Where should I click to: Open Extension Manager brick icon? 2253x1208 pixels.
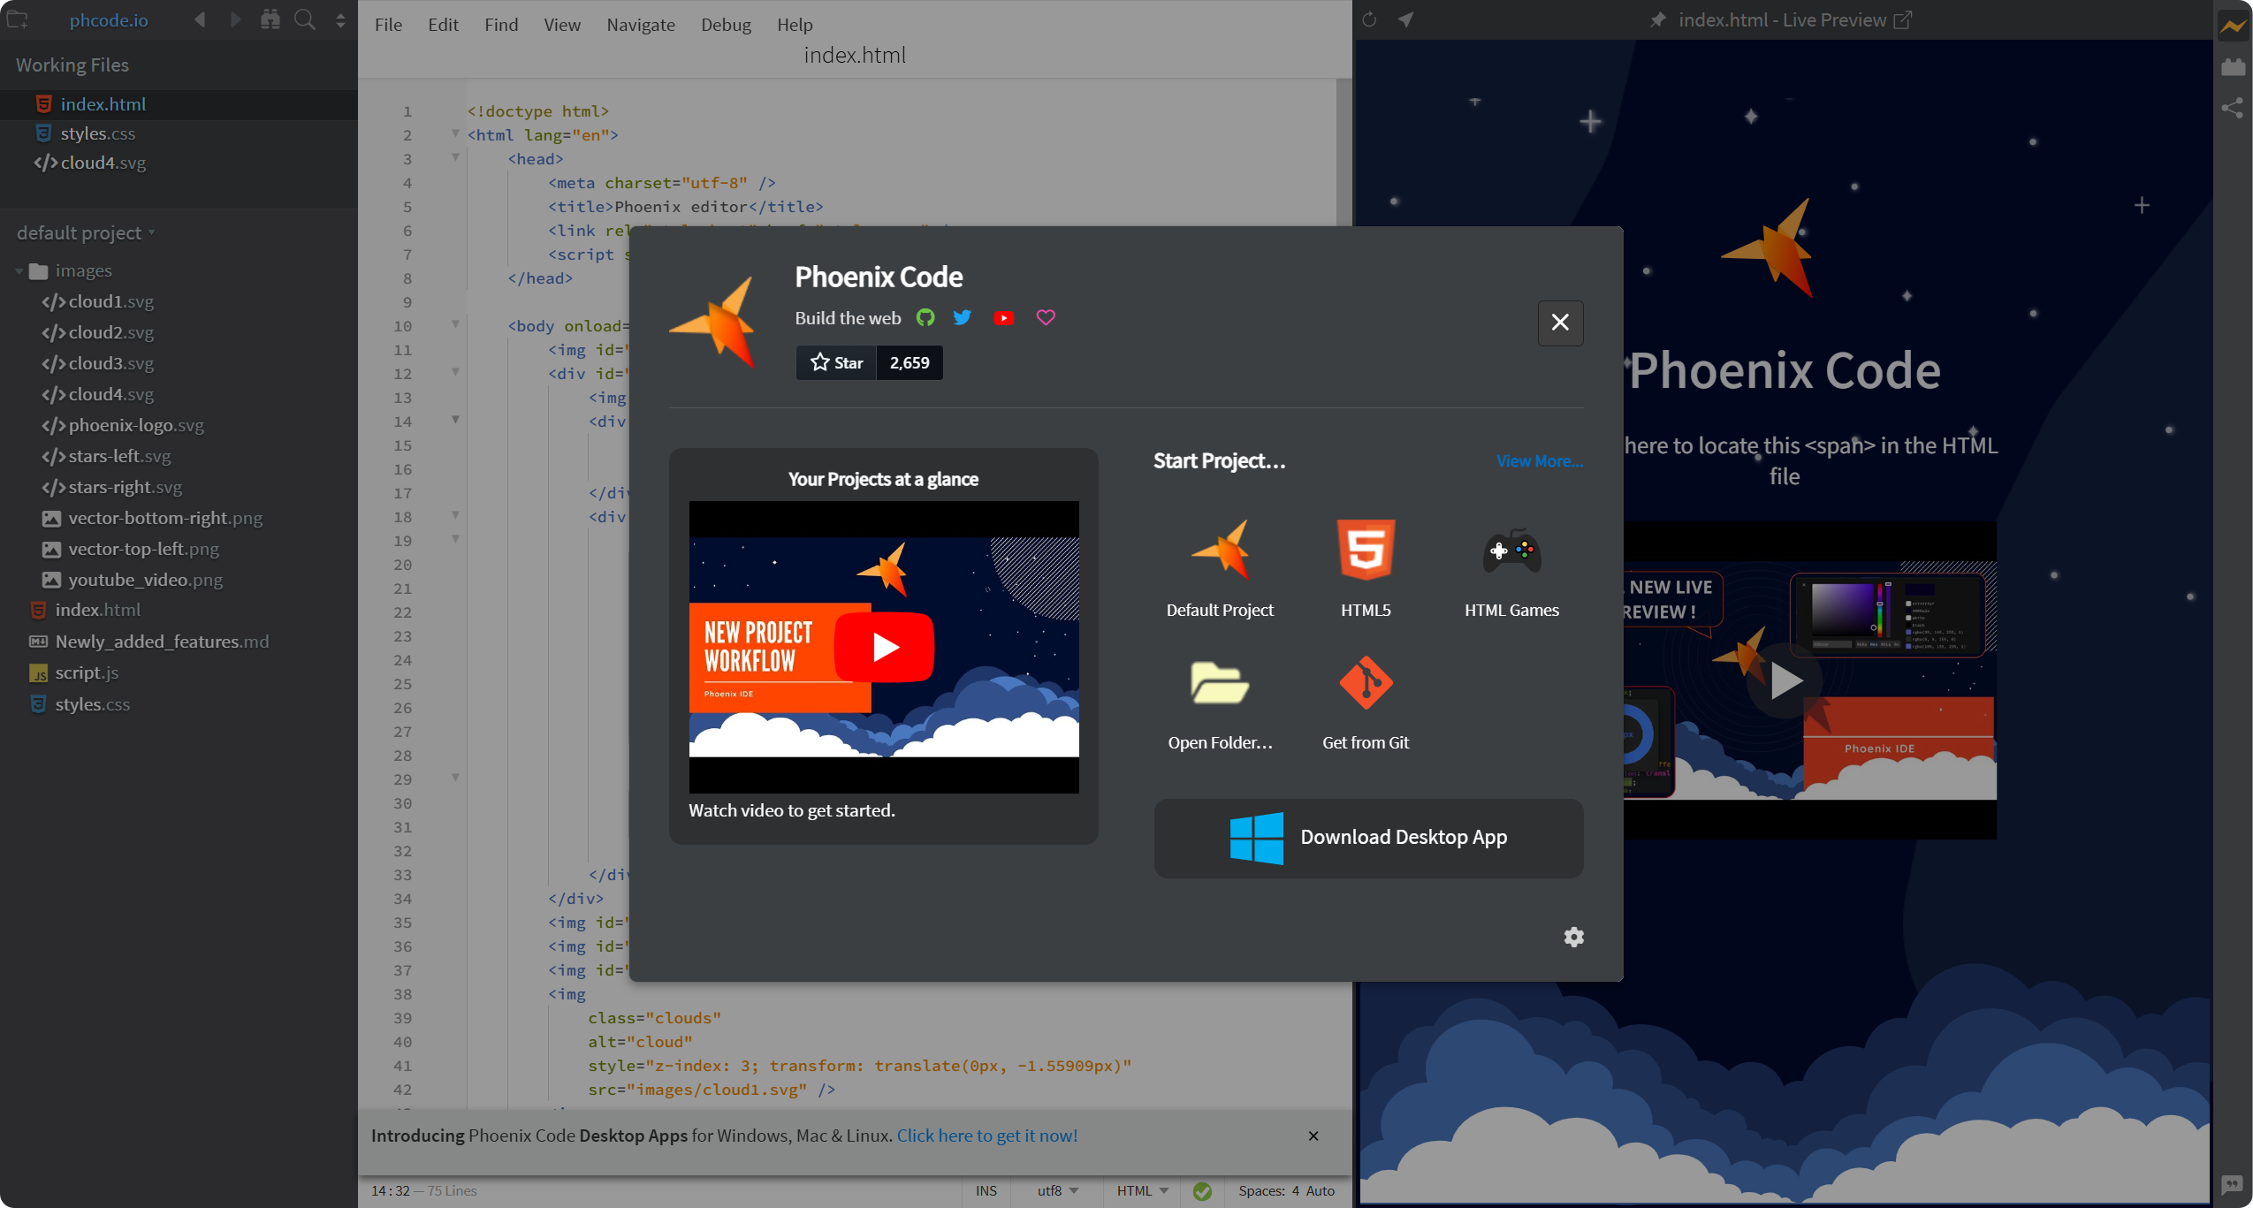[x=2233, y=67]
